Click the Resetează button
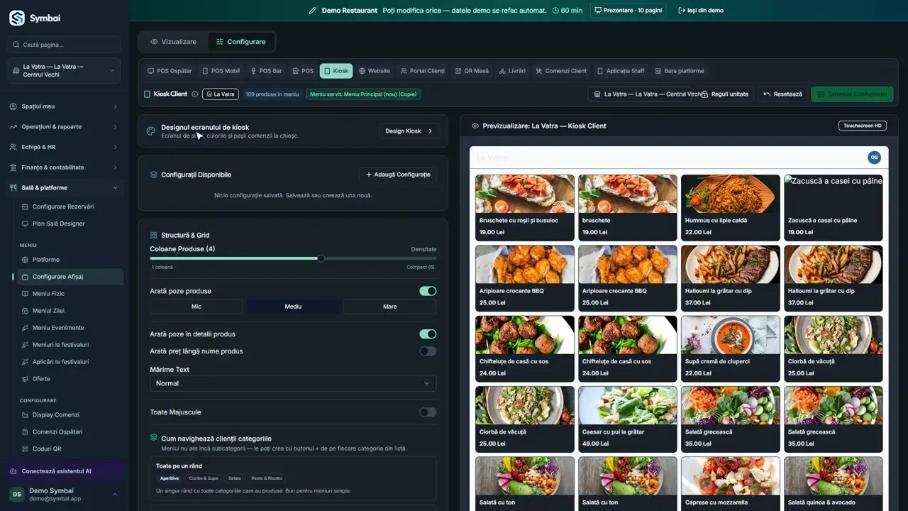The image size is (908, 511). click(782, 94)
